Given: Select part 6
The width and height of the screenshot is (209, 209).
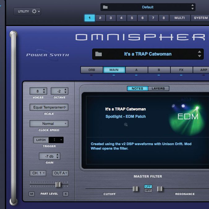Looking at the screenshot, I should pos(142,18).
